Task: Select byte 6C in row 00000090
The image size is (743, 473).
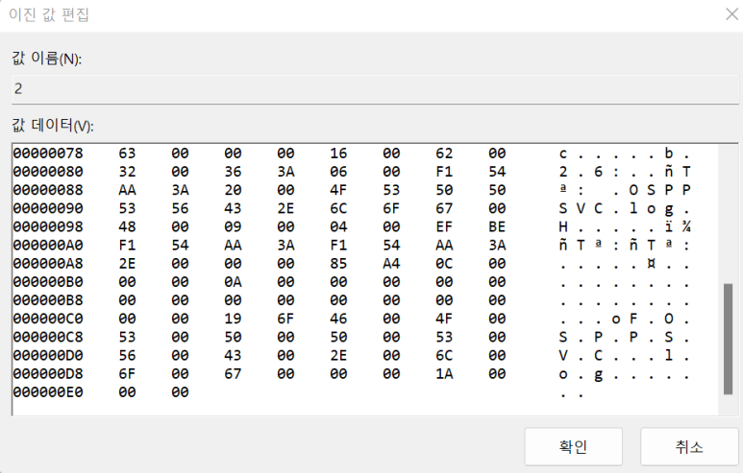Action: point(338,208)
